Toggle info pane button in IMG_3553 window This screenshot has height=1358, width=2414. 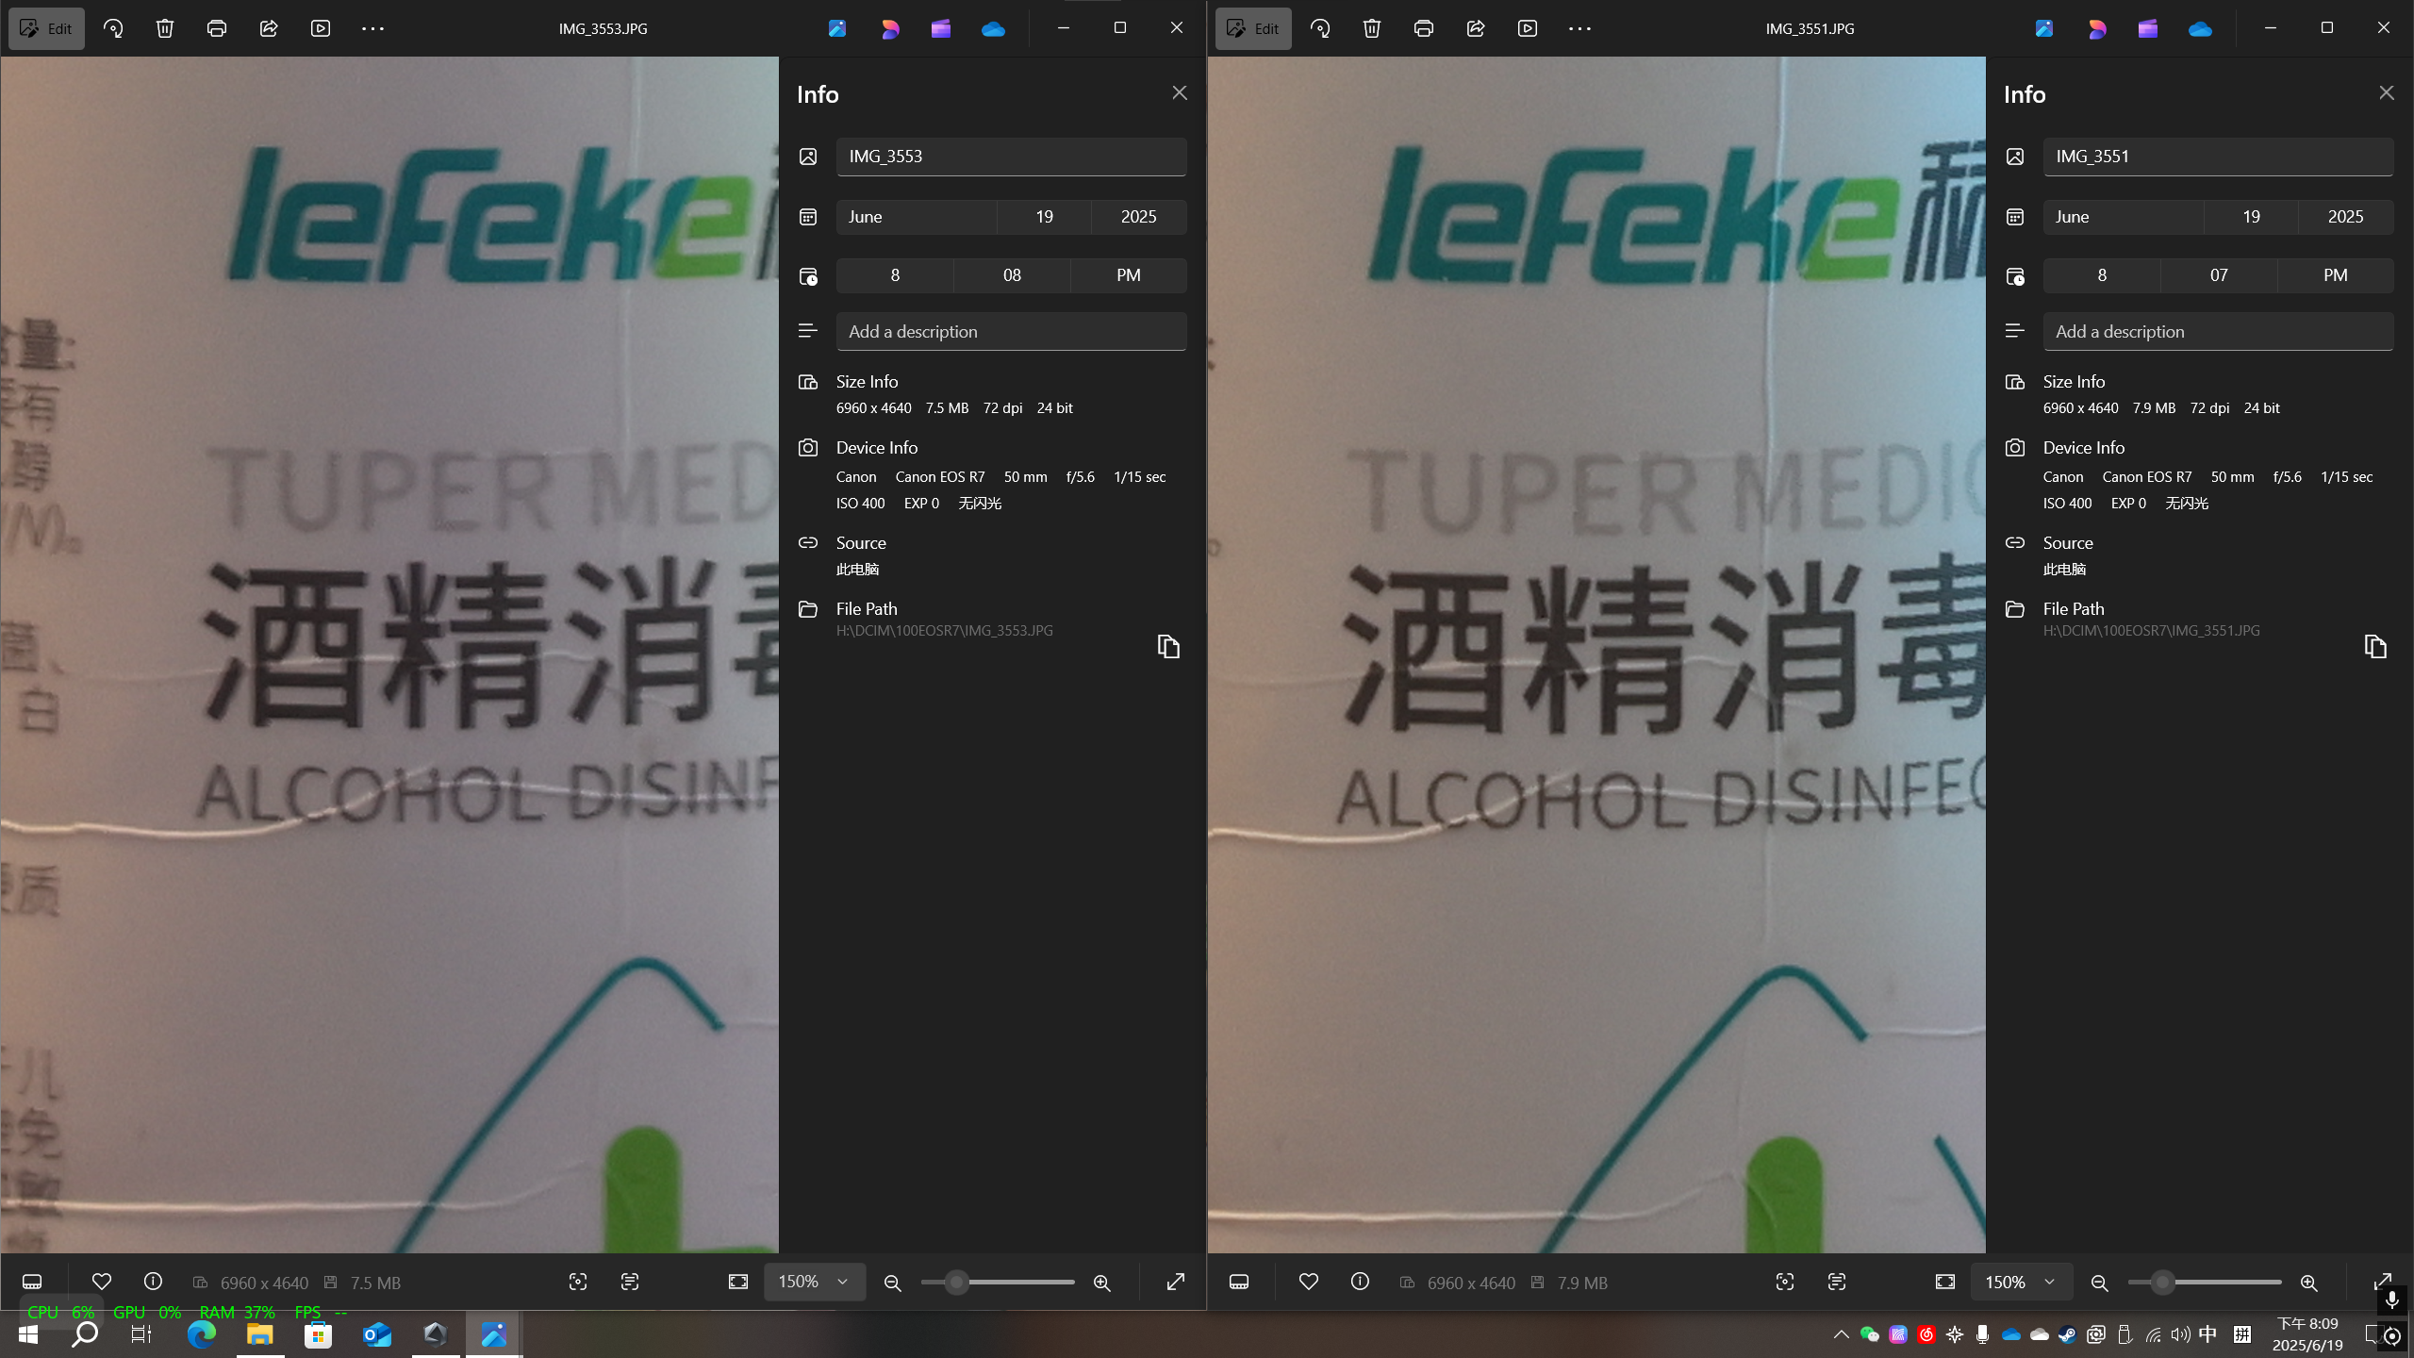(x=153, y=1282)
